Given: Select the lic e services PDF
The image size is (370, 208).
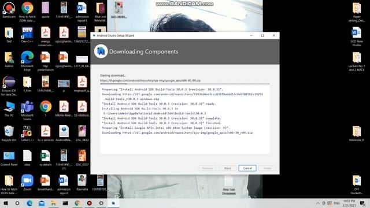Looking at the screenshot, I should coord(46,133).
